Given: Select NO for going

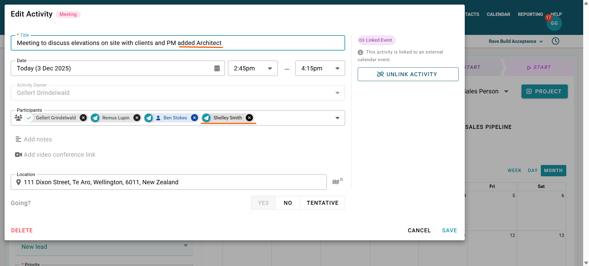Looking at the screenshot, I should coord(288,203).
